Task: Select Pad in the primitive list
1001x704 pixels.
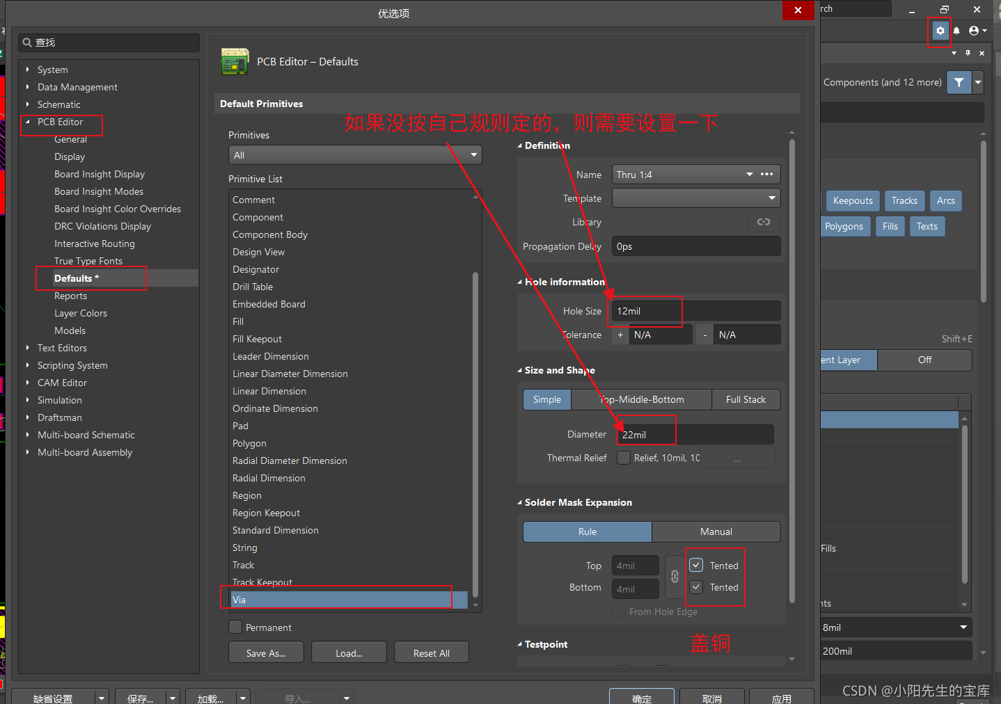Action: click(x=240, y=426)
